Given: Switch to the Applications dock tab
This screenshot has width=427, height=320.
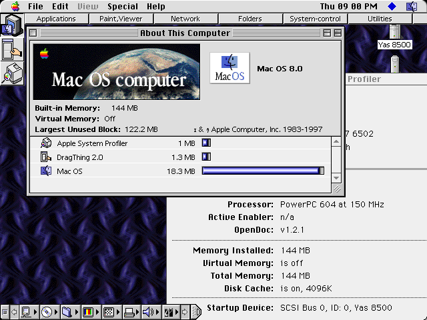Looking at the screenshot, I should pyautogui.click(x=56, y=19).
